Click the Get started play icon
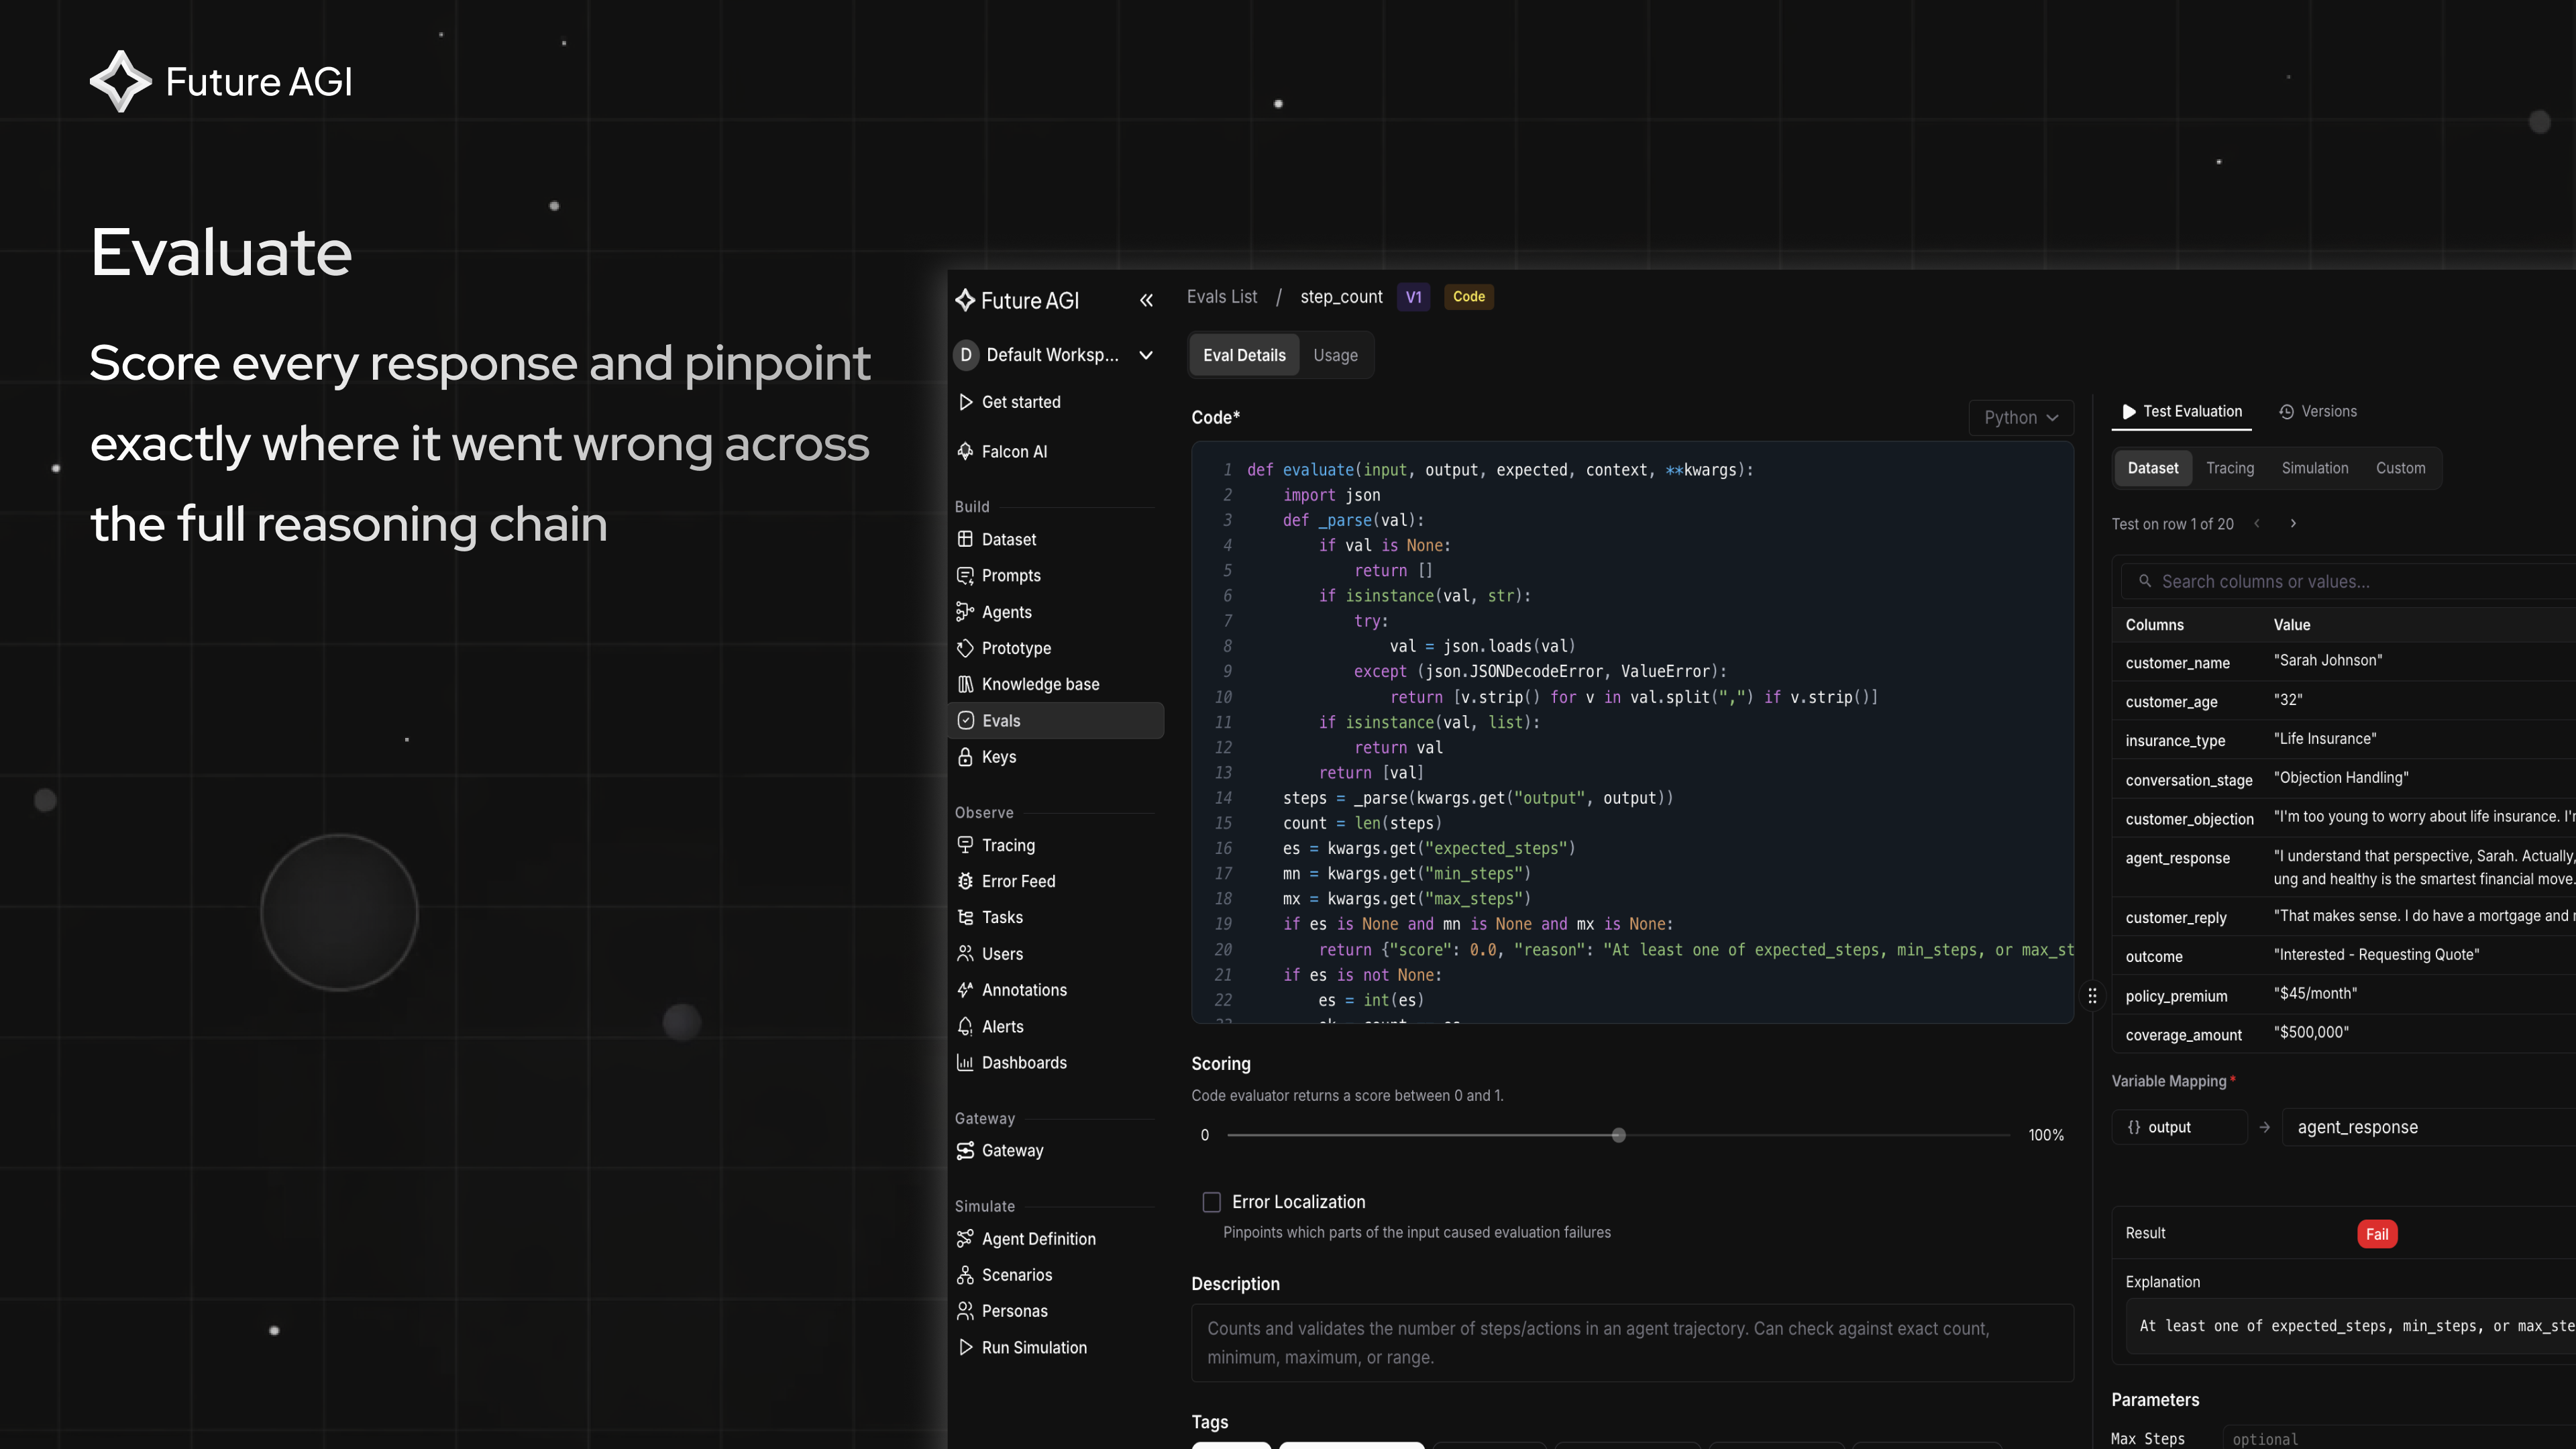Image resolution: width=2576 pixels, height=1449 pixels. 965,402
